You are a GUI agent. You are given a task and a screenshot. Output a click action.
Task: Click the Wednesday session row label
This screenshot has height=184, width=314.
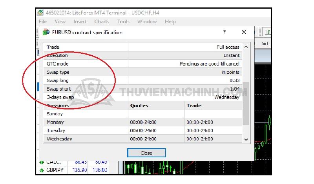tap(59, 139)
